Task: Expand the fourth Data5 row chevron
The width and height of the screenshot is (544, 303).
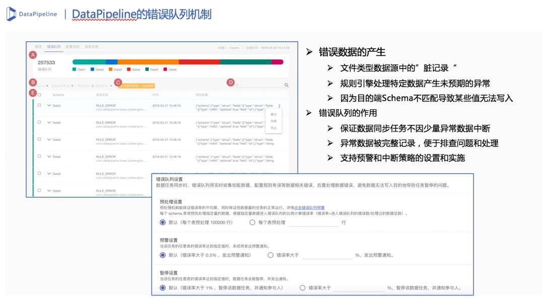Action: click(x=49, y=157)
